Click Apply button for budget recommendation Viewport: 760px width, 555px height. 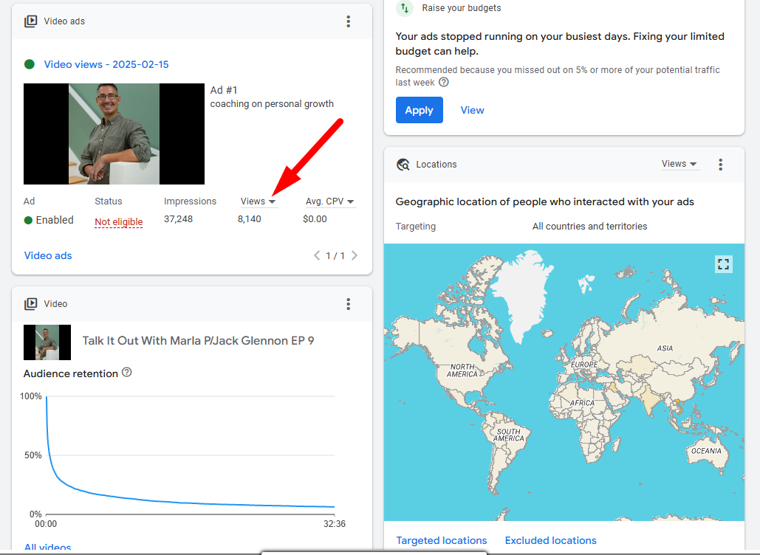coord(419,110)
